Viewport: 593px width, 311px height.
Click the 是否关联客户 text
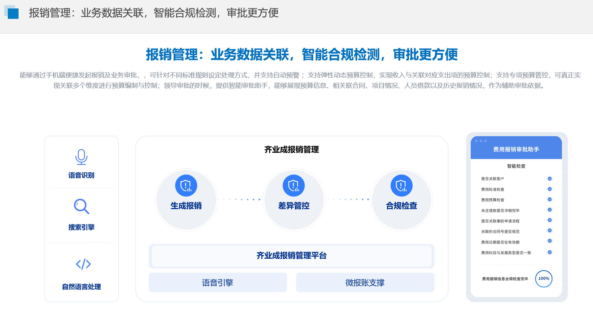tap(493, 179)
